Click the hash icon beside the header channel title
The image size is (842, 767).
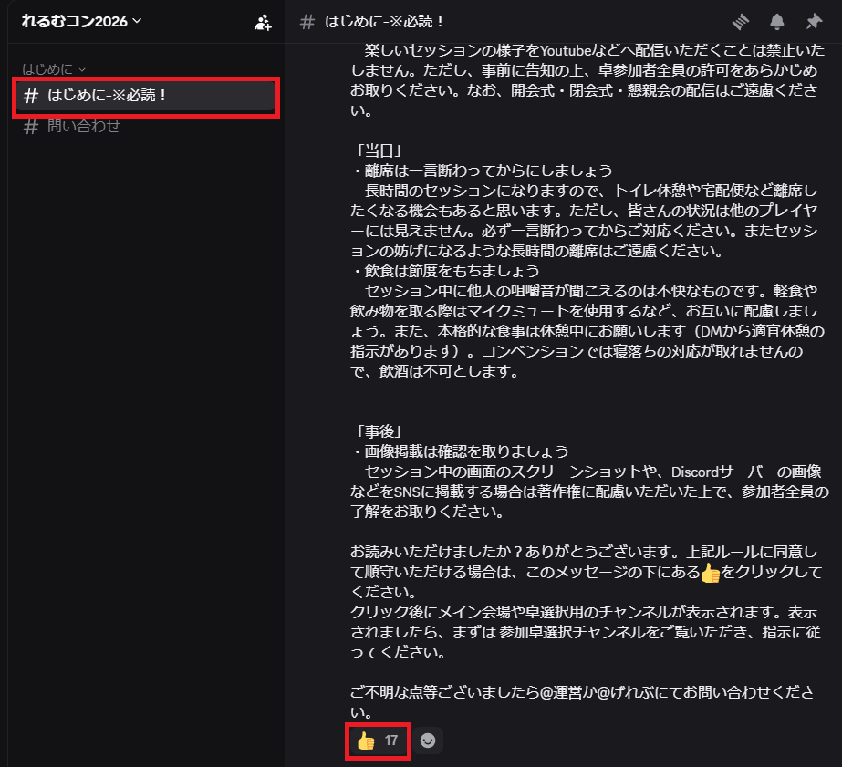pos(307,22)
